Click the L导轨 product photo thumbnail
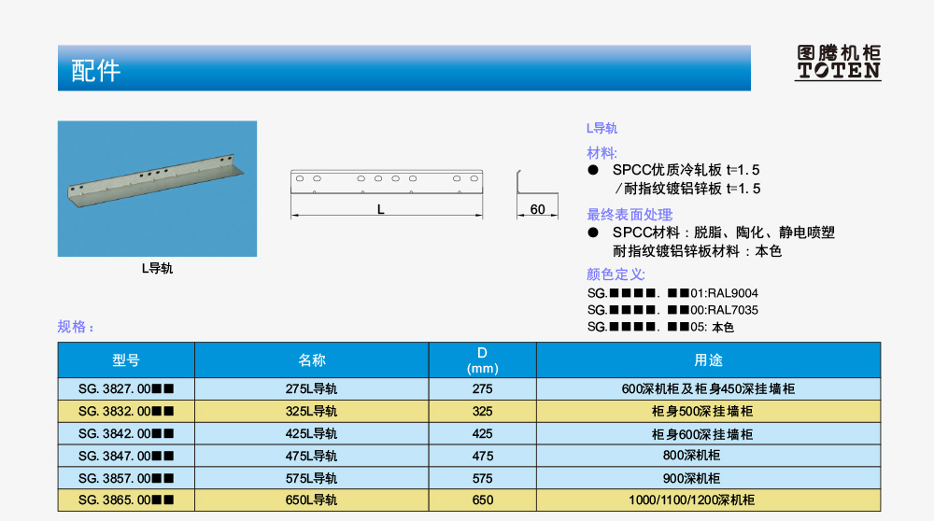 (x=157, y=189)
